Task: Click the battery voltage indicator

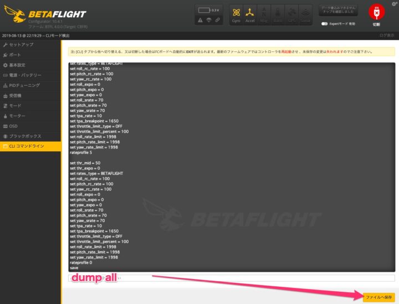Action: click(x=208, y=10)
